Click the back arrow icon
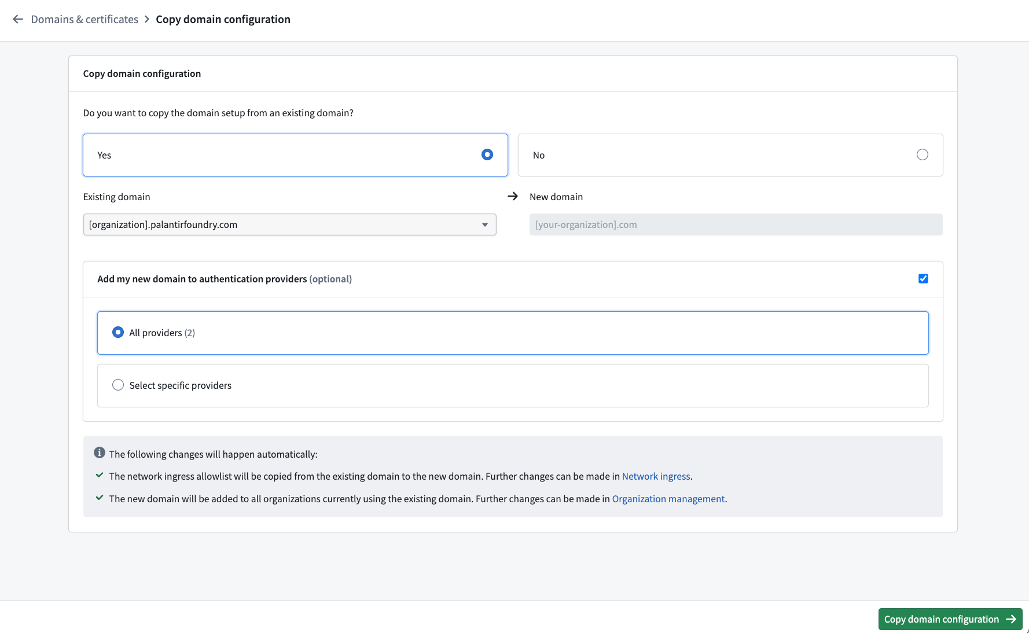The width and height of the screenshot is (1029, 633). pyautogui.click(x=18, y=19)
